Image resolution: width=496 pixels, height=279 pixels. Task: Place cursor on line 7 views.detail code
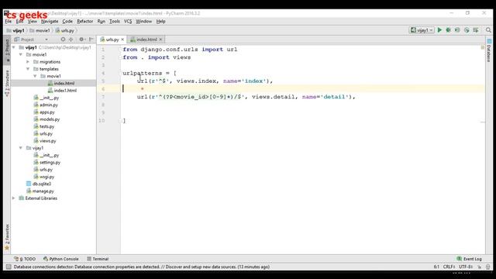click(x=273, y=97)
